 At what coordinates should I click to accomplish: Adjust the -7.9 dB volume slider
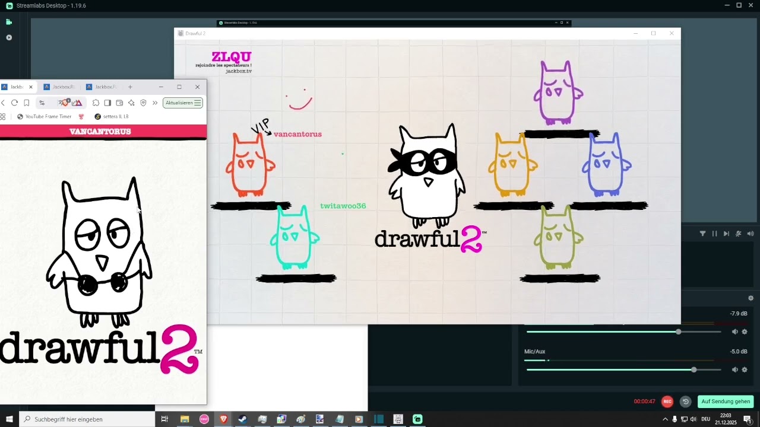pos(623,332)
